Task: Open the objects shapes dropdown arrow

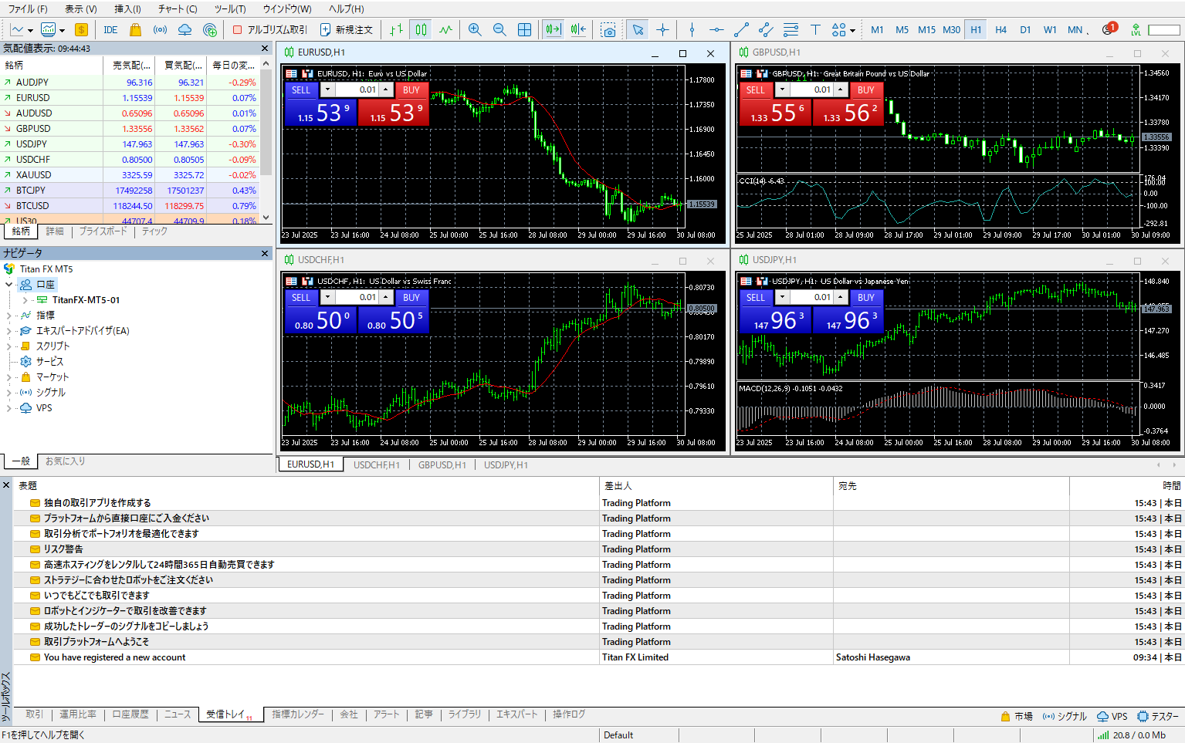Action: tap(852, 31)
